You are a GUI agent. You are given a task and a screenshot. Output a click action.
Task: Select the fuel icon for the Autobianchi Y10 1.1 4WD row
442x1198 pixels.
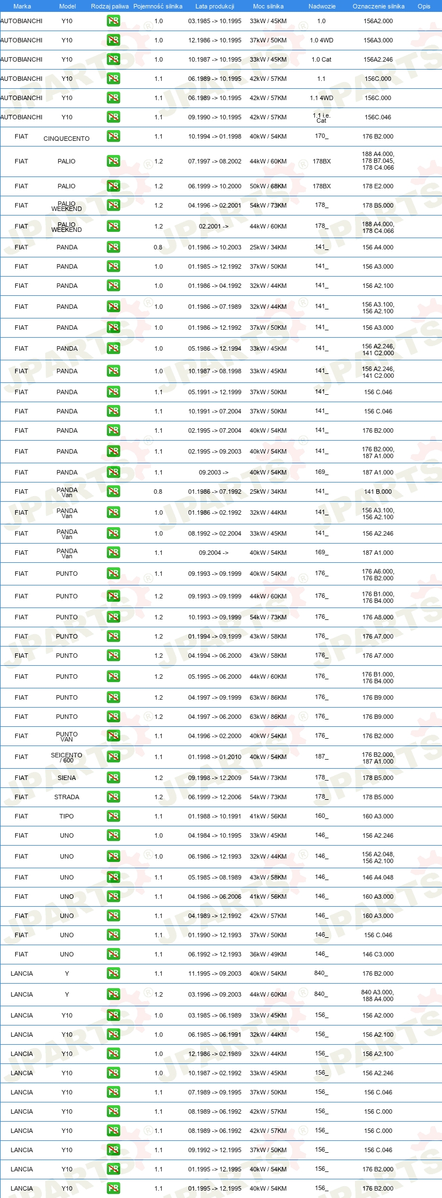click(x=113, y=98)
